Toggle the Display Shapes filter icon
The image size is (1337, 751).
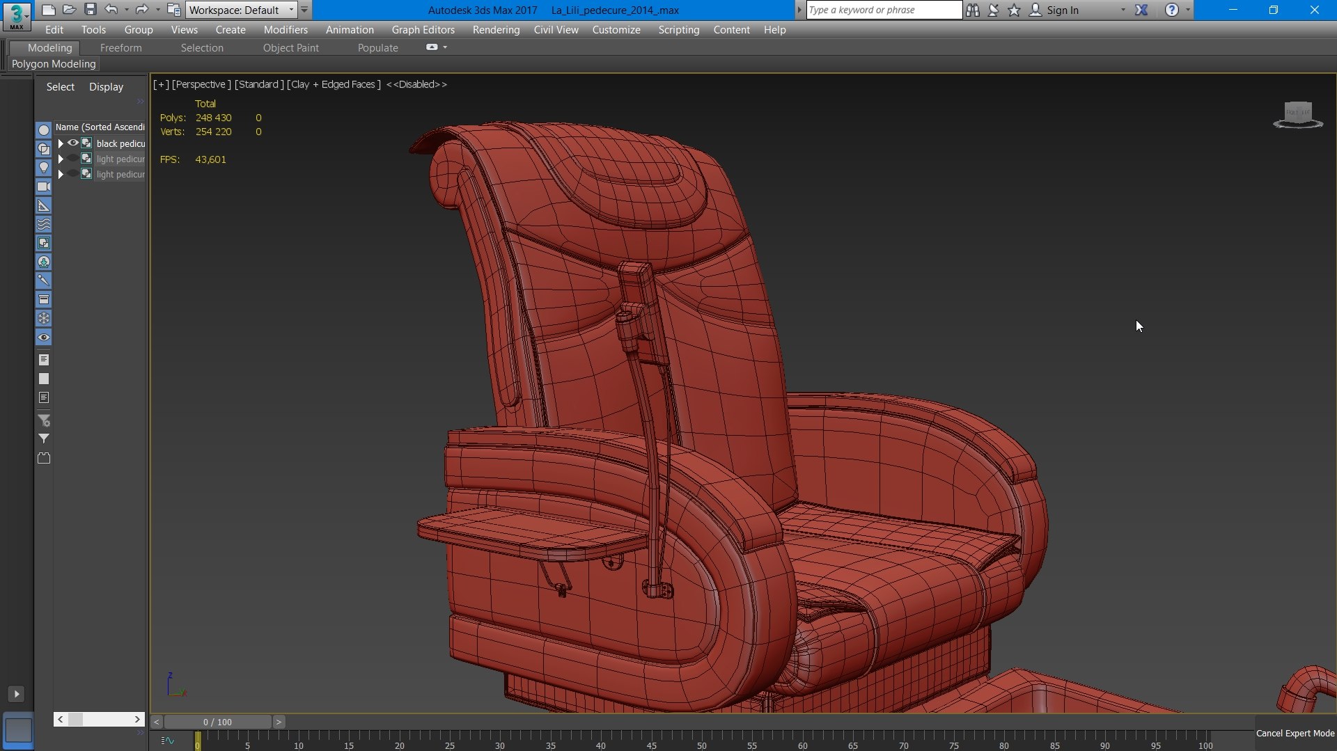[44, 149]
